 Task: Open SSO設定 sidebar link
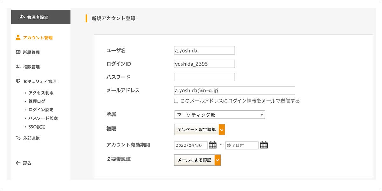tap(37, 127)
